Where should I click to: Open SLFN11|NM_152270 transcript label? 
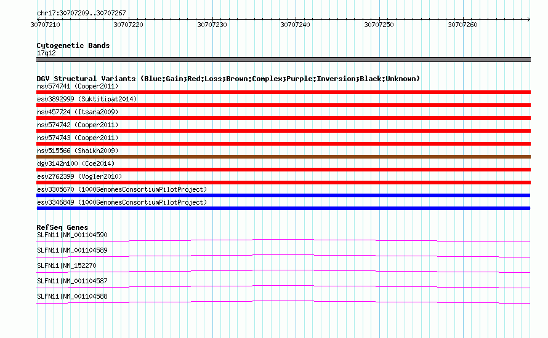(66, 266)
